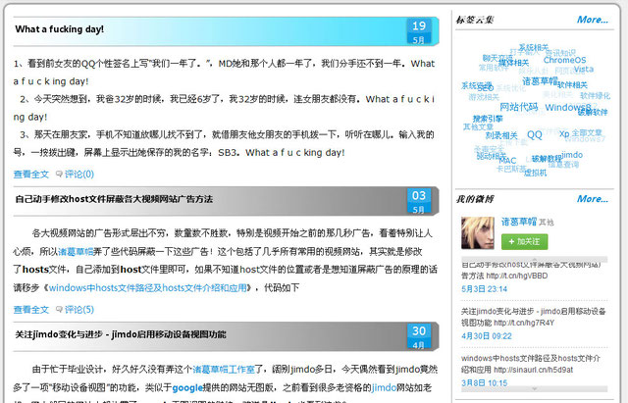Open 评论(5) comments link
This screenshot has width=628, height=403.
79,309
